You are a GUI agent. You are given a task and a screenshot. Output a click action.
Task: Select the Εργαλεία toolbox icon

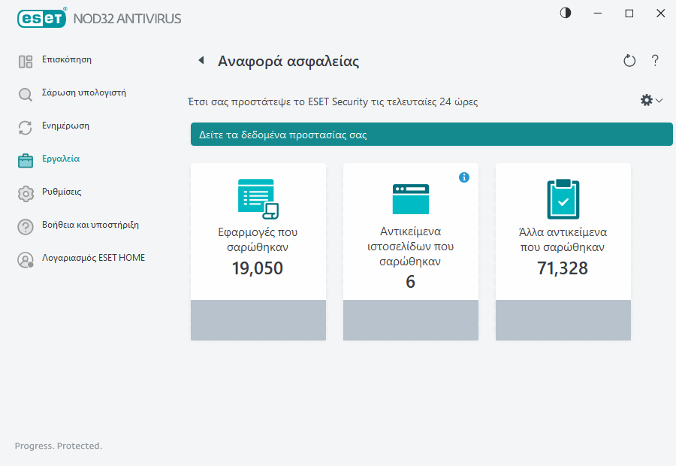pyautogui.click(x=26, y=159)
